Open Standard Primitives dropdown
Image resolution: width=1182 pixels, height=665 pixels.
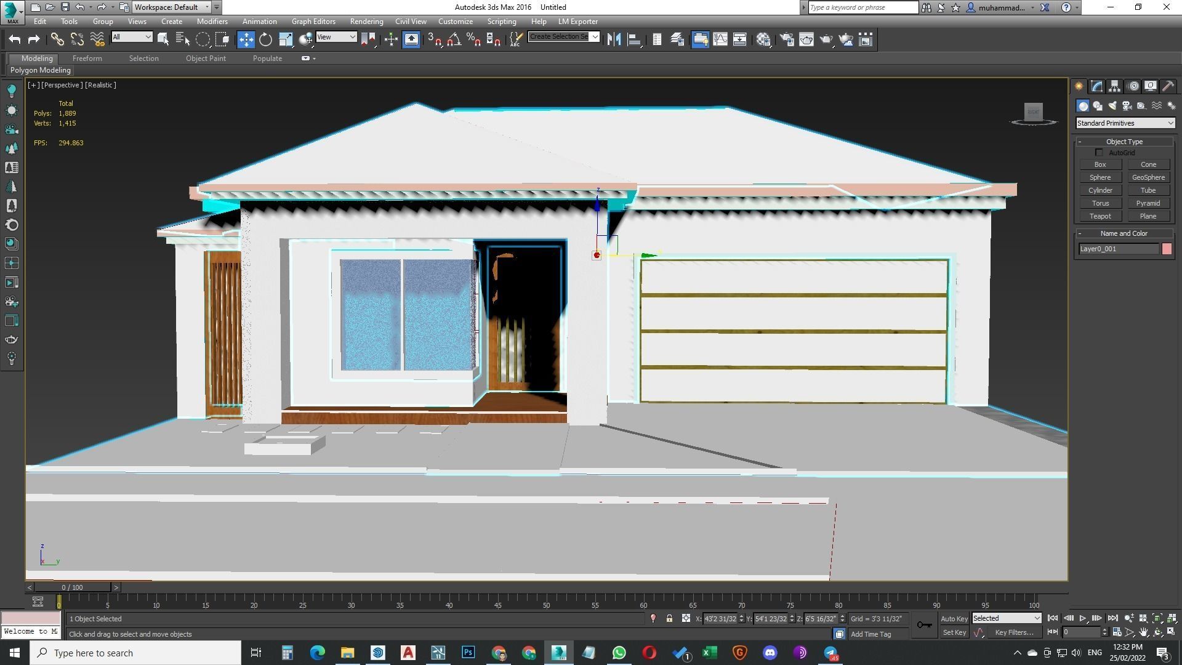coord(1125,123)
